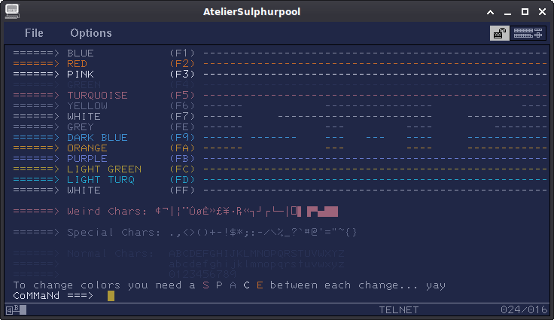The width and height of the screenshot is (554, 320).
Task: Click the 024/016 cursor position indicator
Action: pos(524,309)
